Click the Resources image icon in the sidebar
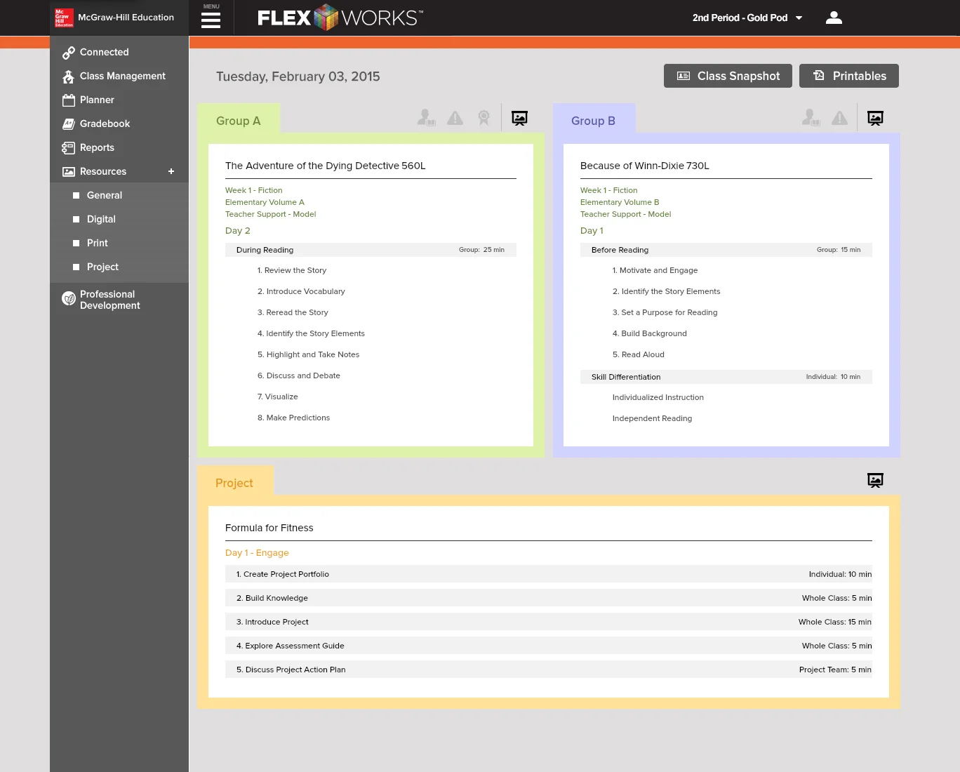960x772 pixels. (69, 172)
